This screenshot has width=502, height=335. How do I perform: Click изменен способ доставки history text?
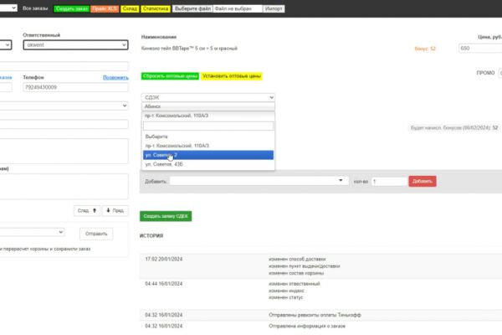tap(297, 259)
